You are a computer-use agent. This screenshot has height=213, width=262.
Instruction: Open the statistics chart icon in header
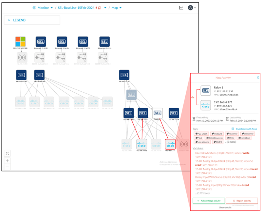[x=181, y=8]
